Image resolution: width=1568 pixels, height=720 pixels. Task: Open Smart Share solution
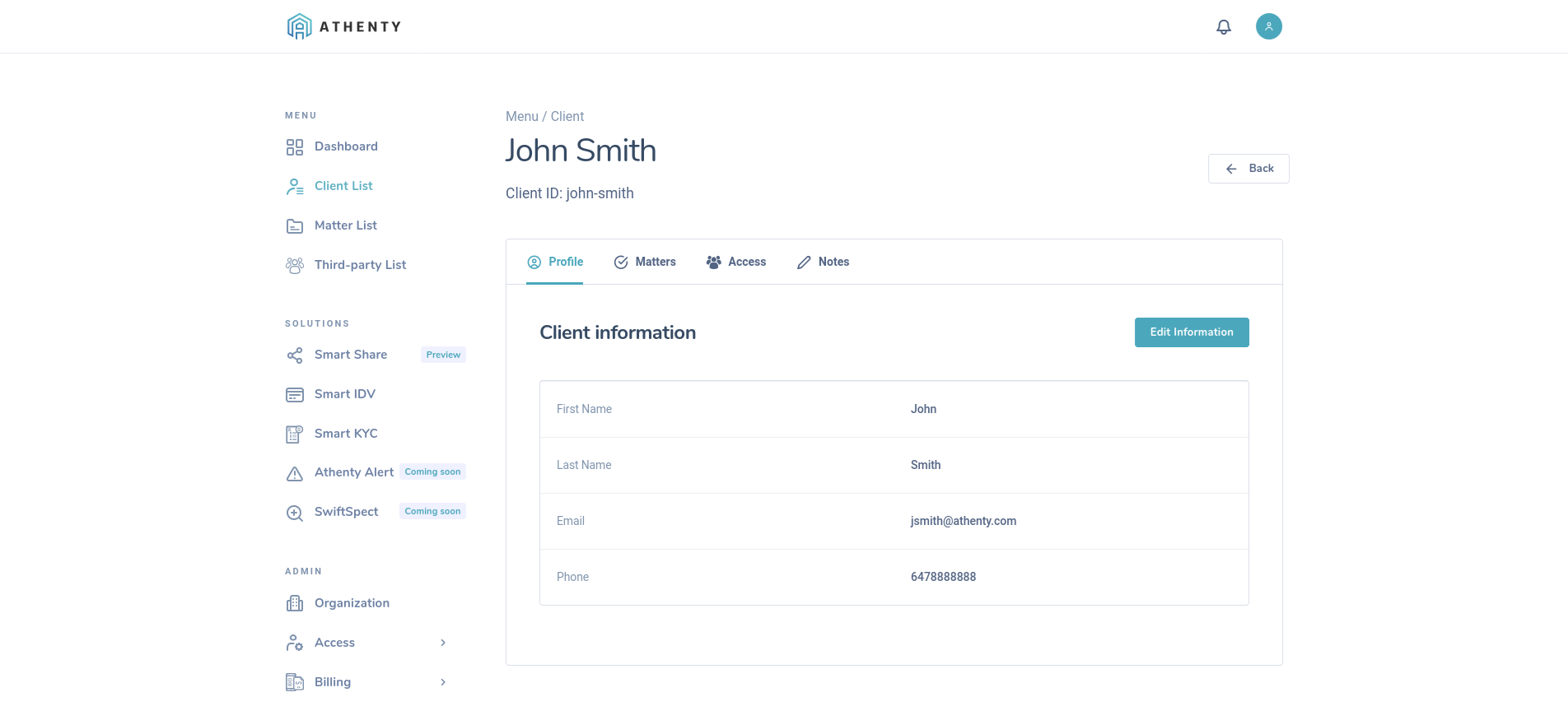pyautogui.click(x=351, y=355)
